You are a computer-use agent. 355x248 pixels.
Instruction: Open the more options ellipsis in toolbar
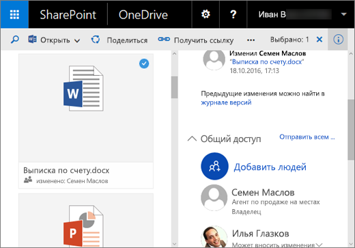click(x=251, y=40)
